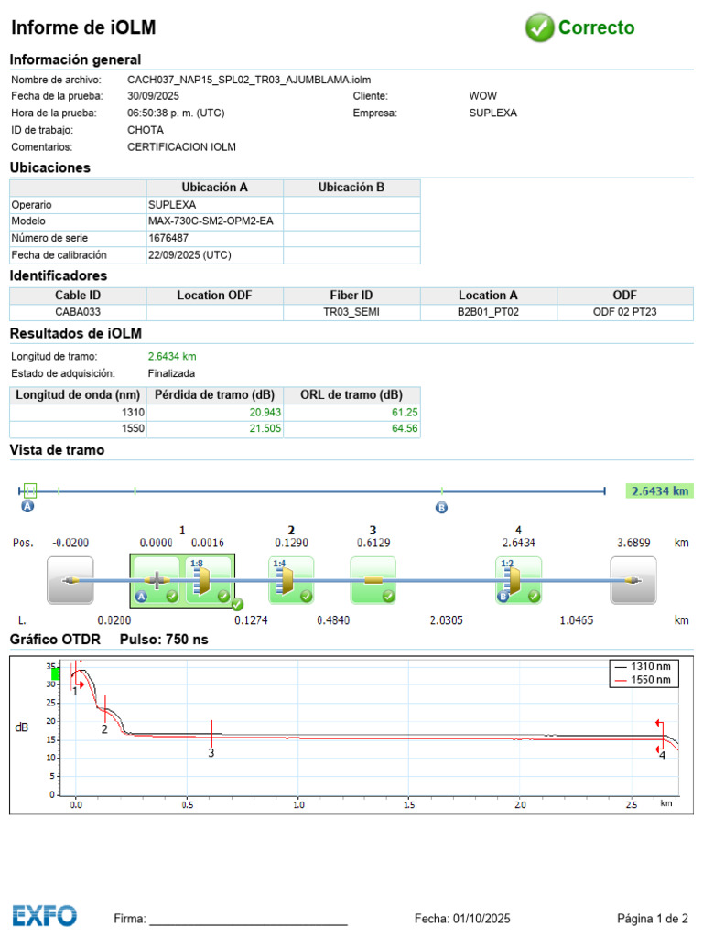This screenshot has height=937, width=703.
Task: Click the launch fiber icon at -0.0200
Action: [70, 579]
